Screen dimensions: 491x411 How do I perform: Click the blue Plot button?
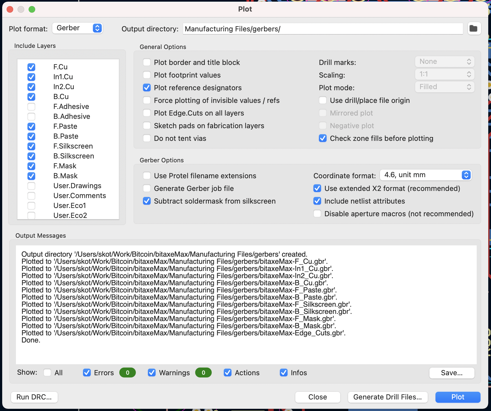[x=458, y=397]
